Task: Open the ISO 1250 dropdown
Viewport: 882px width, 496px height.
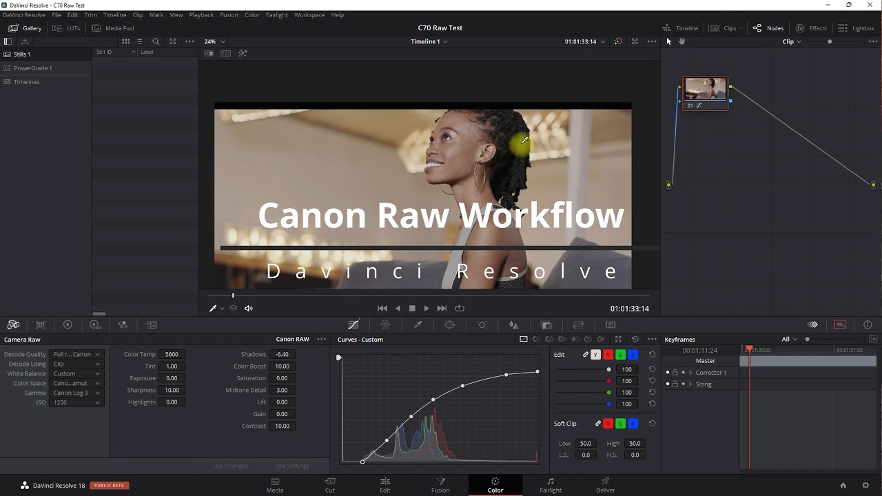Action: pos(76,402)
